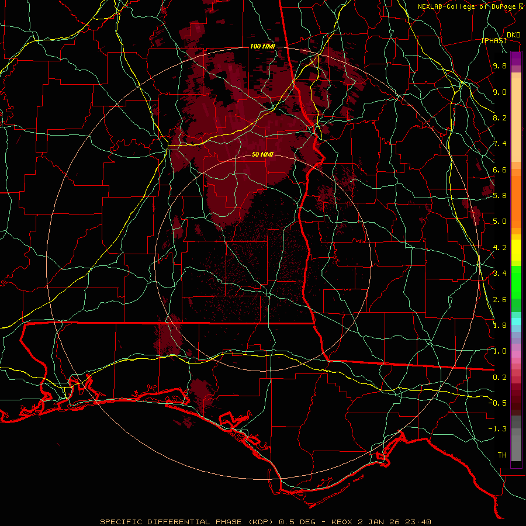Select the 100 NMI range ring label
The image size is (526, 526).
(x=262, y=46)
